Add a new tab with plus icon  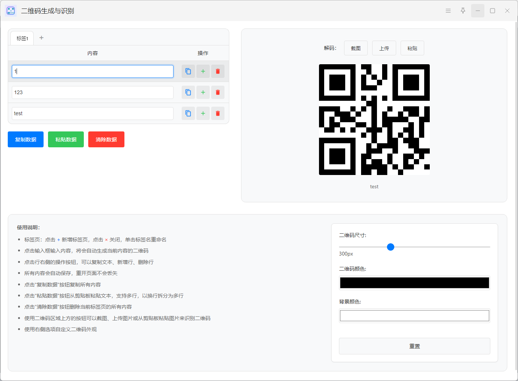click(41, 38)
